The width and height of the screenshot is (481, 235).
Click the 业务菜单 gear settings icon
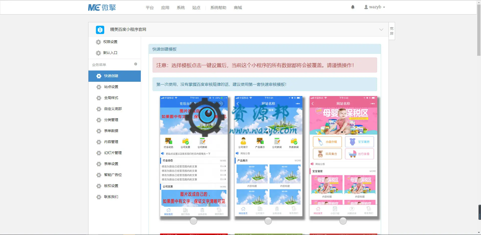tap(136, 64)
